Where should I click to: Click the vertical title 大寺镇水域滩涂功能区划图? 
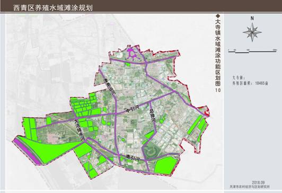[218, 52]
